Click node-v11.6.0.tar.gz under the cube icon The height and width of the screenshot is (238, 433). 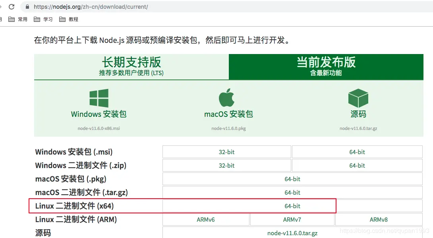click(358, 128)
